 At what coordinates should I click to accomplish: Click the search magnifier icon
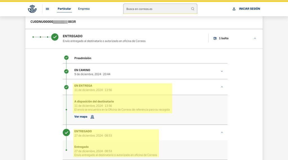coord(192,9)
